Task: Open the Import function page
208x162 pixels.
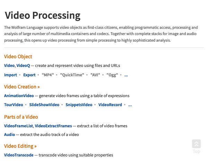Action: pos(11,75)
